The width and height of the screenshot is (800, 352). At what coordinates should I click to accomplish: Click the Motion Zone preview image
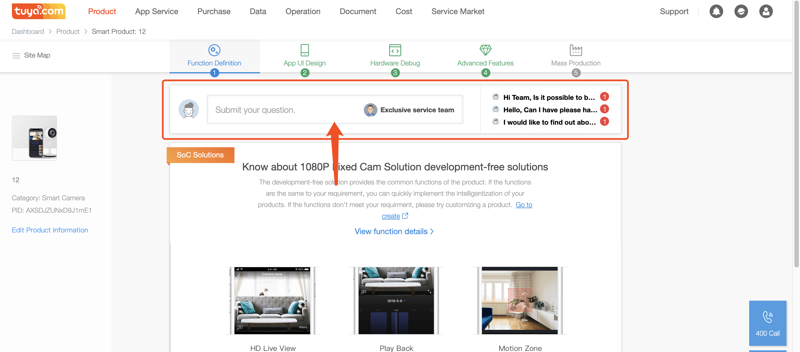pyautogui.click(x=520, y=300)
